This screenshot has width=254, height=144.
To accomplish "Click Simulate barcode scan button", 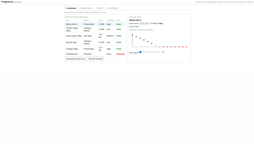I will pos(76,59).
